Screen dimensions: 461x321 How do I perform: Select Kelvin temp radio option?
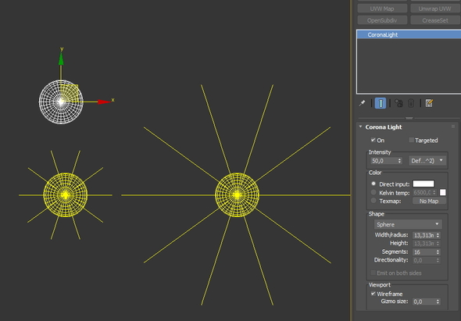(373, 192)
